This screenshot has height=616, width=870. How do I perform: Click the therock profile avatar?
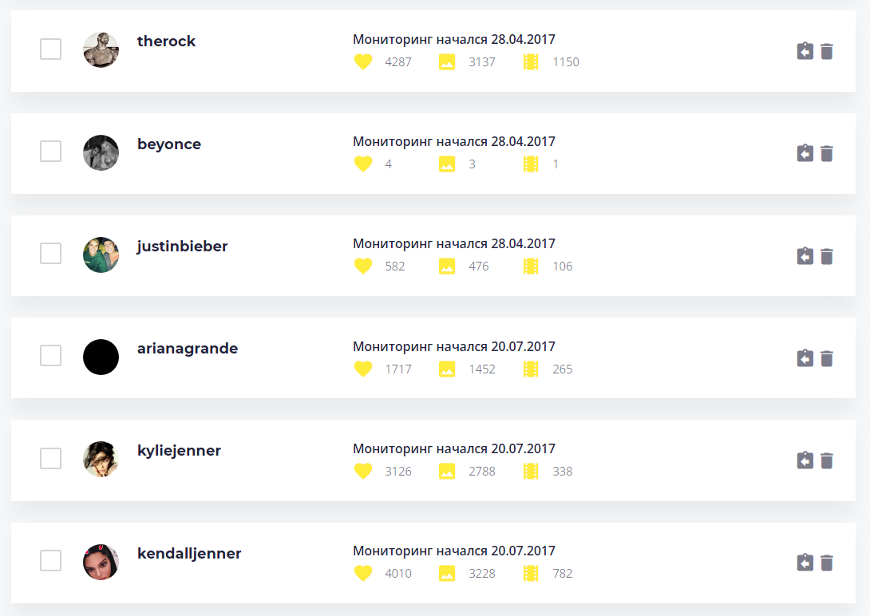(101, 50)
